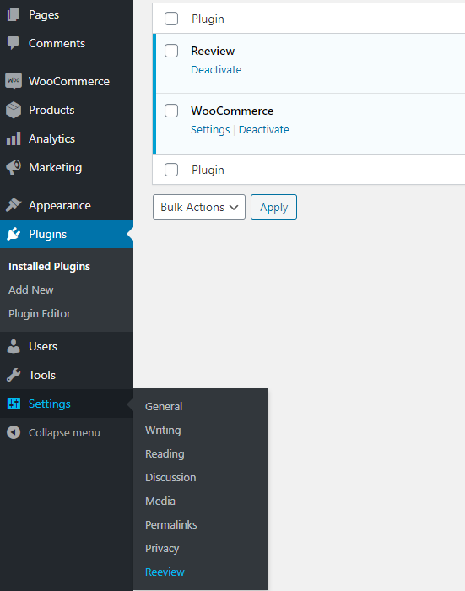Check the select-all Plugin header checkbox
Viewport: 465px width, 591px height.
(x=171, y=19)
